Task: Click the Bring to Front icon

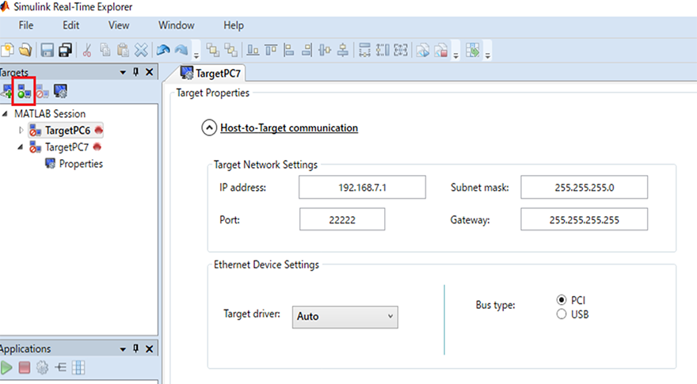Action: pos(213,50)
